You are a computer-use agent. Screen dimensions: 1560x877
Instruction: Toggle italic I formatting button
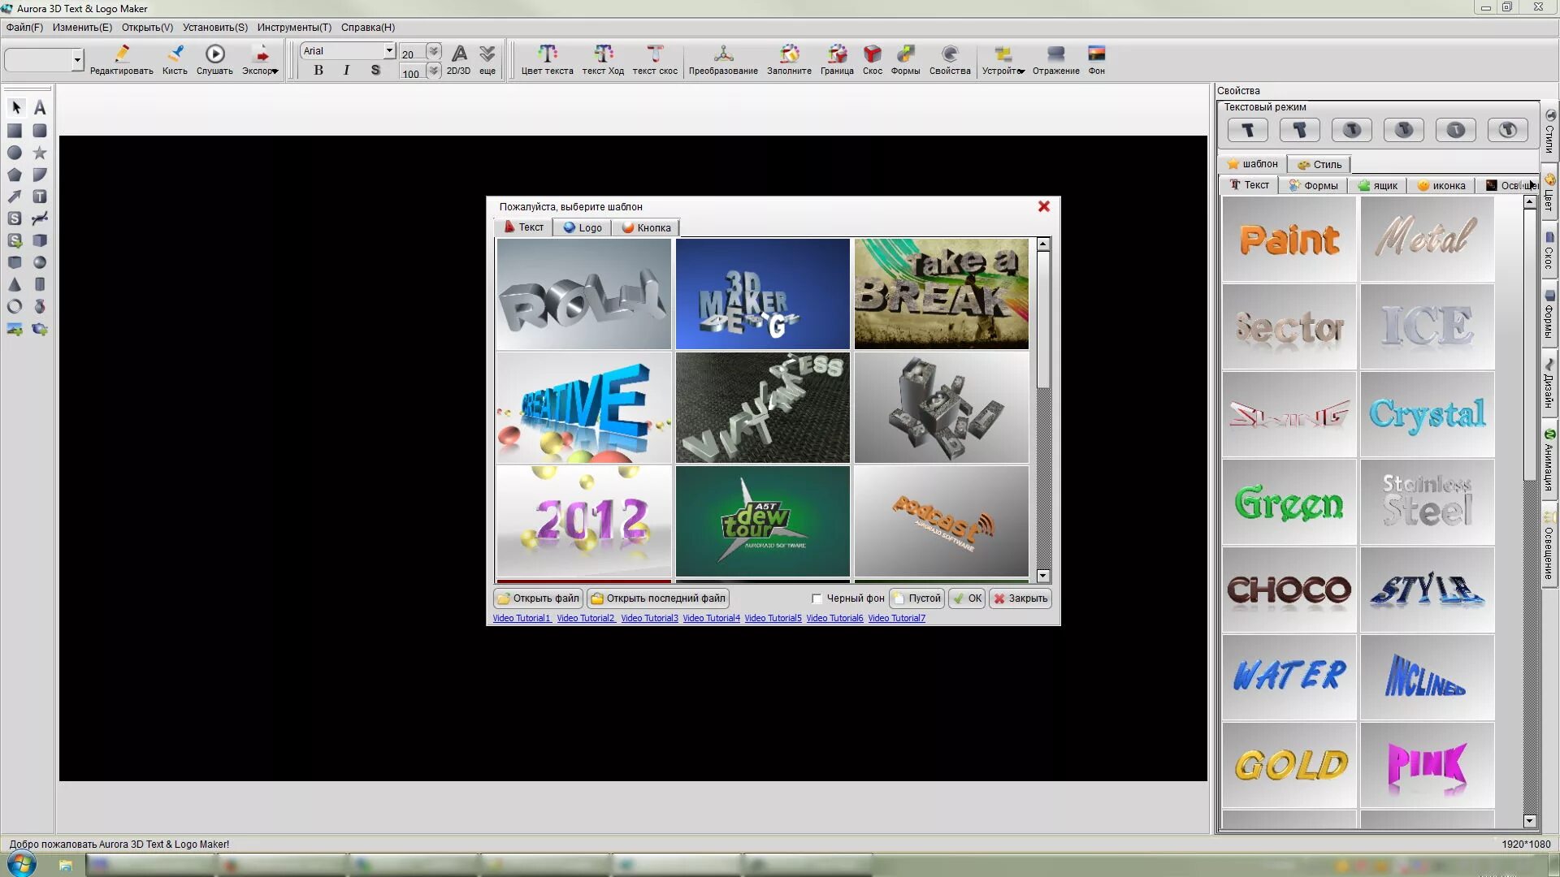[x=346, y=71]
